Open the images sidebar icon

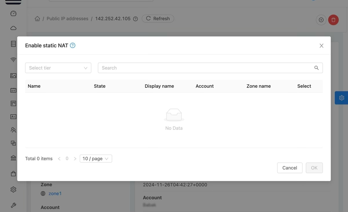13,76
